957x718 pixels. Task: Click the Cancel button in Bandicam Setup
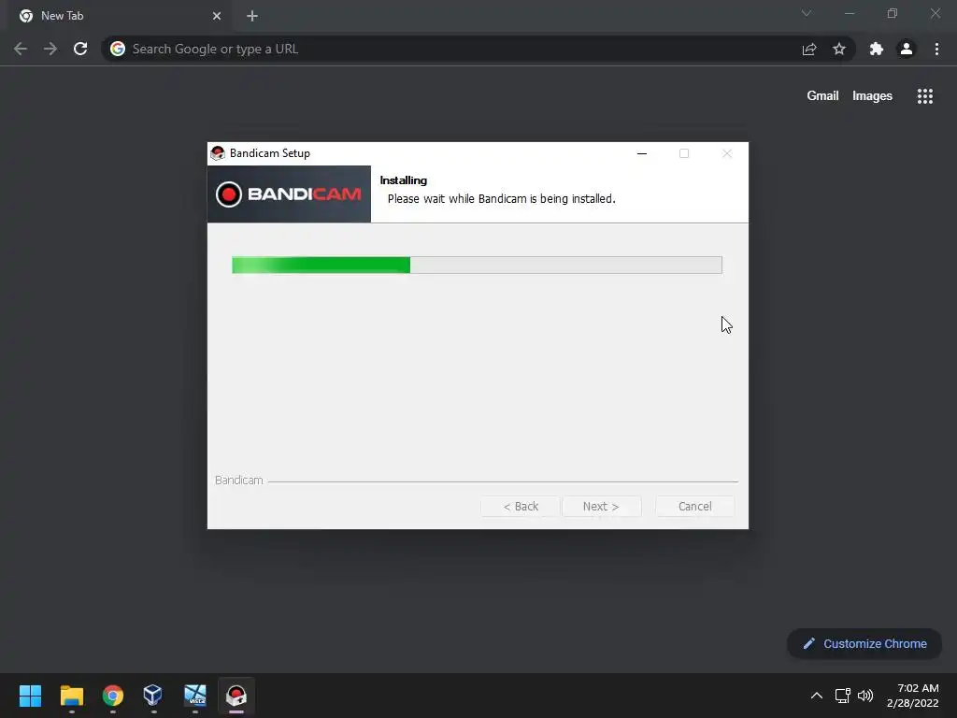(694, 506)
